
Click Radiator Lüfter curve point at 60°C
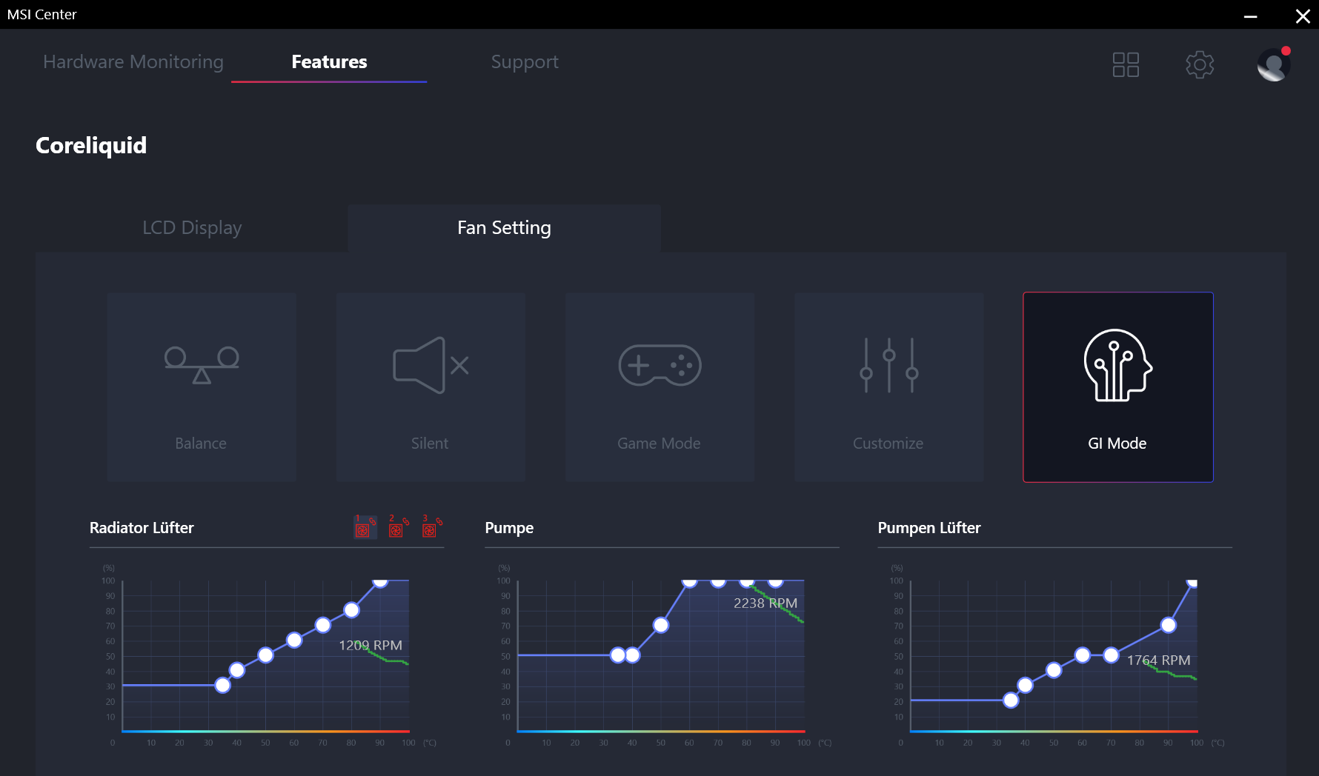click(294, 640)
